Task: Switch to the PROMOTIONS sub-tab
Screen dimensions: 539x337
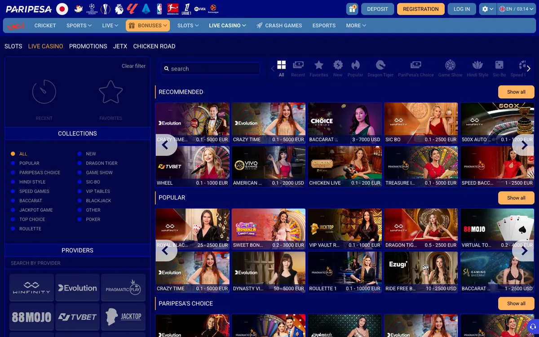Action: coord(88,46)
